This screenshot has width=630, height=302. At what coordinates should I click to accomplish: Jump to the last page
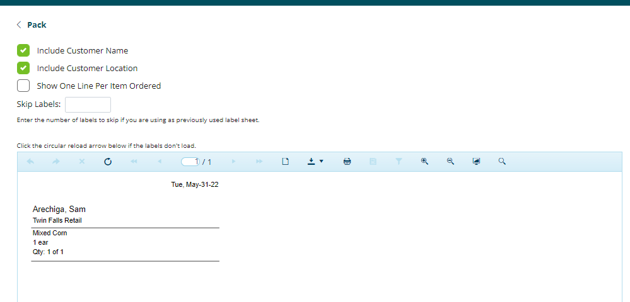coord(259,162)
